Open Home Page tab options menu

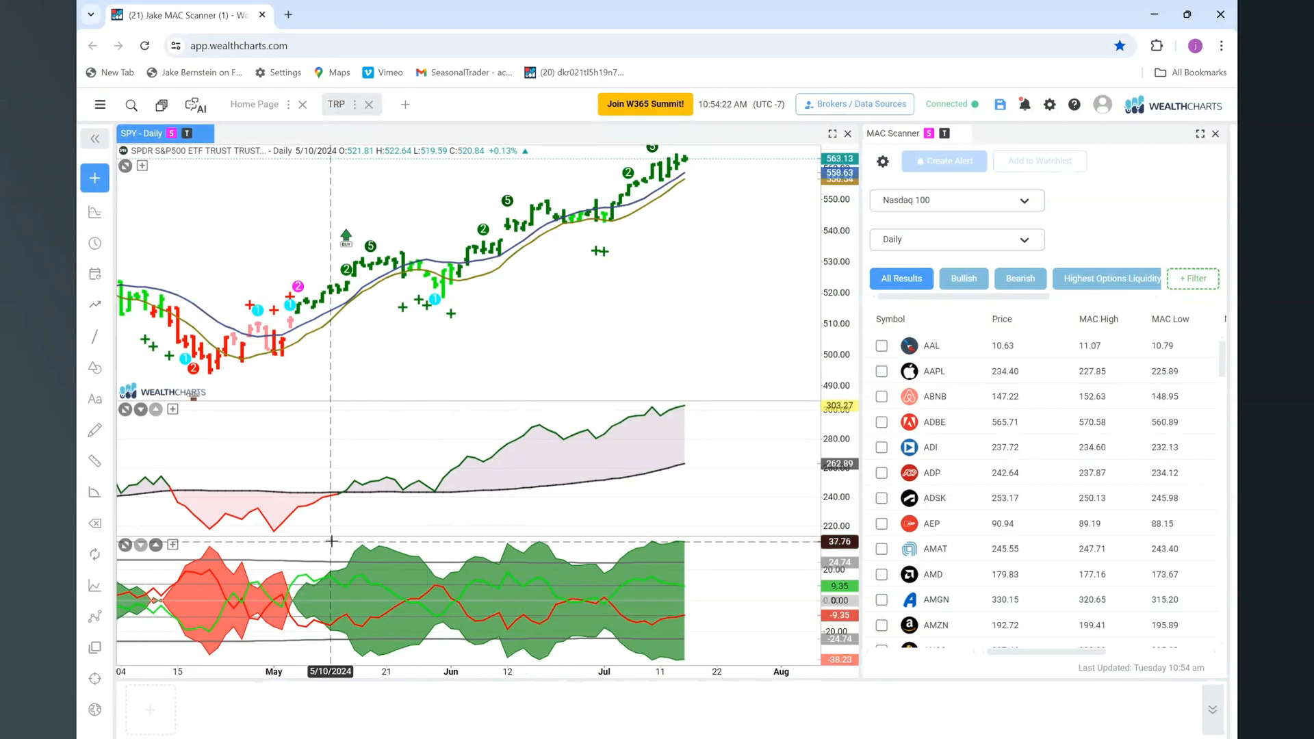(288, 105)
